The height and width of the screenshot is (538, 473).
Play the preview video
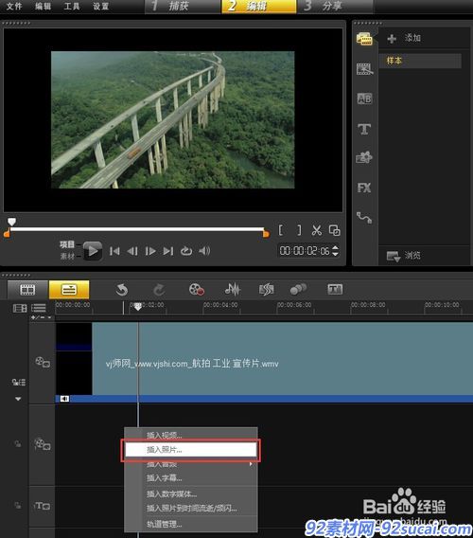(x=93, y=251)
